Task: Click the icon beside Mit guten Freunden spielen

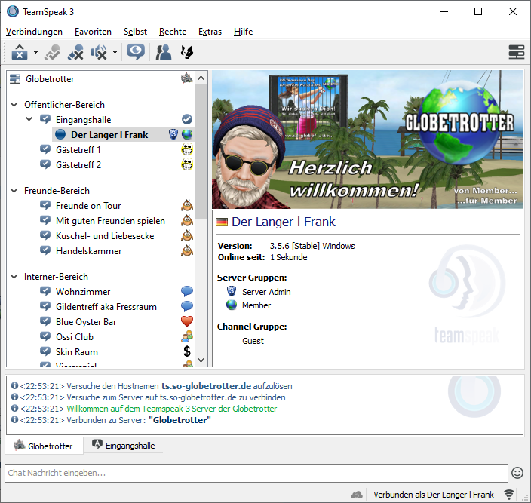Action: 187,220
